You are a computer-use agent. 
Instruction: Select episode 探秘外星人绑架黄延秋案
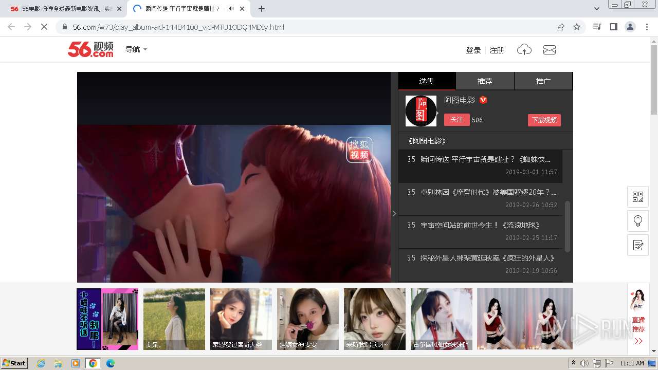click(480, 265)
